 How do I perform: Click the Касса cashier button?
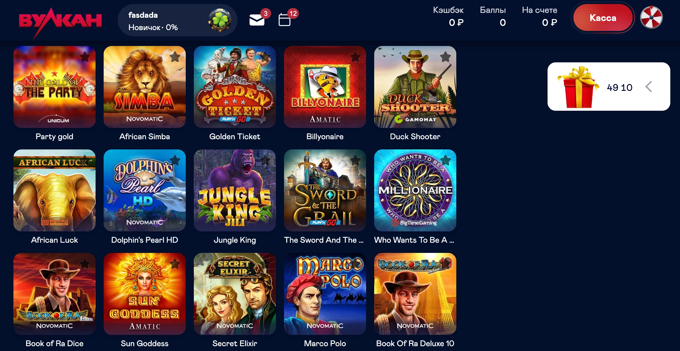pyautogui.click(x=603, y=18)
